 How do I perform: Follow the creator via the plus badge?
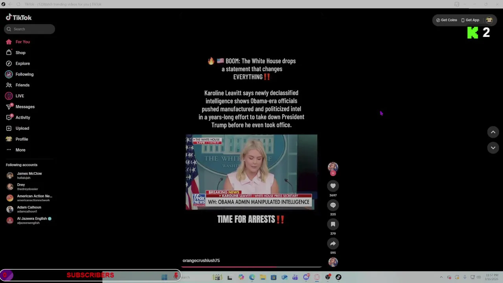tap(333, 173)
